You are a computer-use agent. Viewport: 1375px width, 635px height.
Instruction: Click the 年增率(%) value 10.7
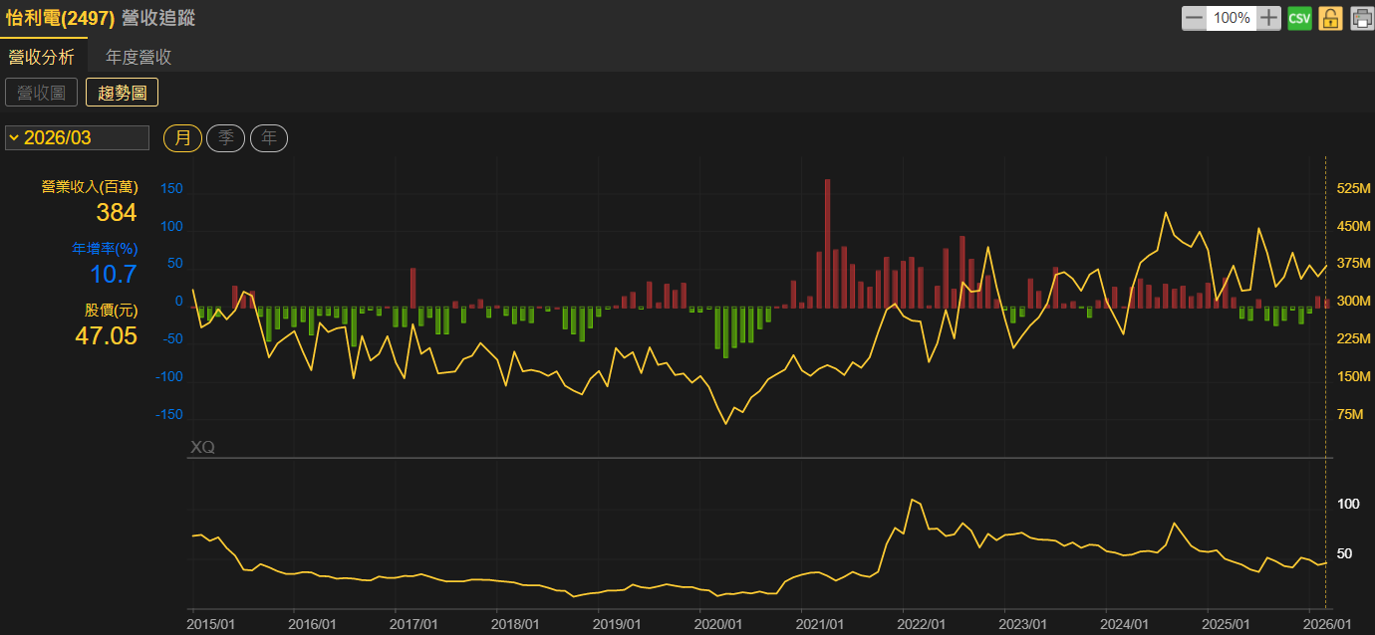[115, 274]
